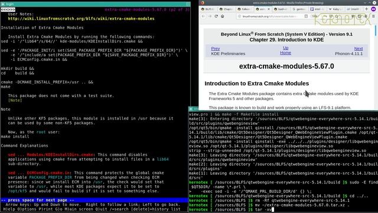The height and width of the screenshot is (213, 378).
Task: Switch to the first intel tab
Action: click(318, 9)
